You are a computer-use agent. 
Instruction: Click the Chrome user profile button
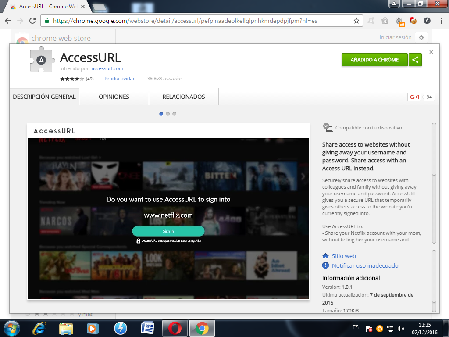(x=394, y=4)
